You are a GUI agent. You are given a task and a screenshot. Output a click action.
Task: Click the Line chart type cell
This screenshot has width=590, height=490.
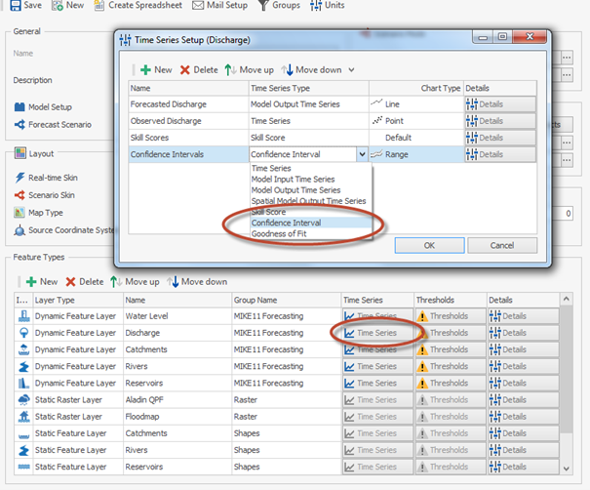[416, 104]
